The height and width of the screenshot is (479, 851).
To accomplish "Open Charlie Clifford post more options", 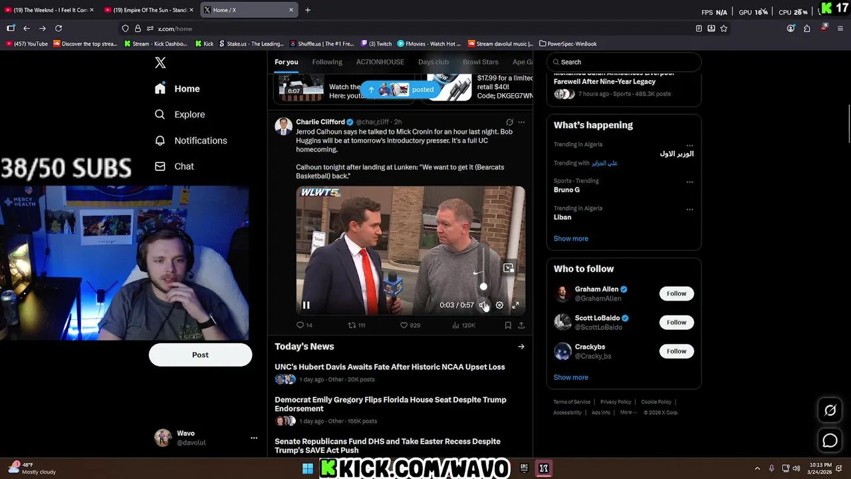I will pos(521,122).
